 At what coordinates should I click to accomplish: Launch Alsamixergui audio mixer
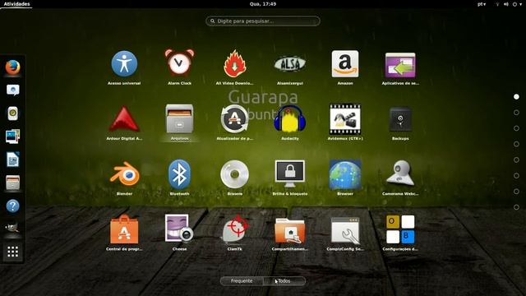(290, 64)
